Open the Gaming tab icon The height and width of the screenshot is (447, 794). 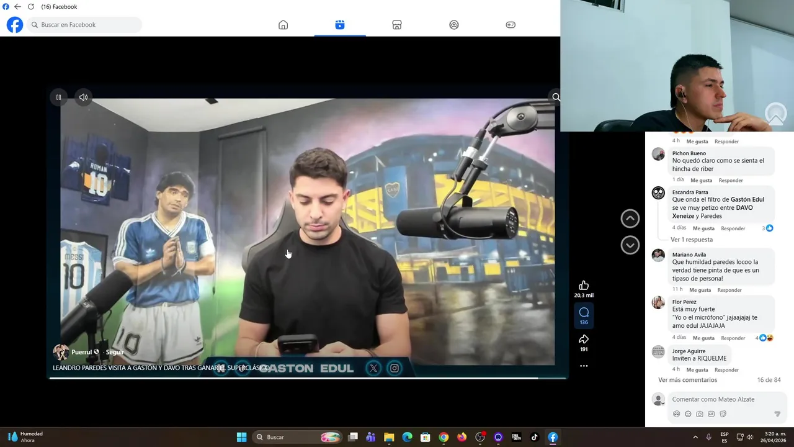tap(511, 25)
